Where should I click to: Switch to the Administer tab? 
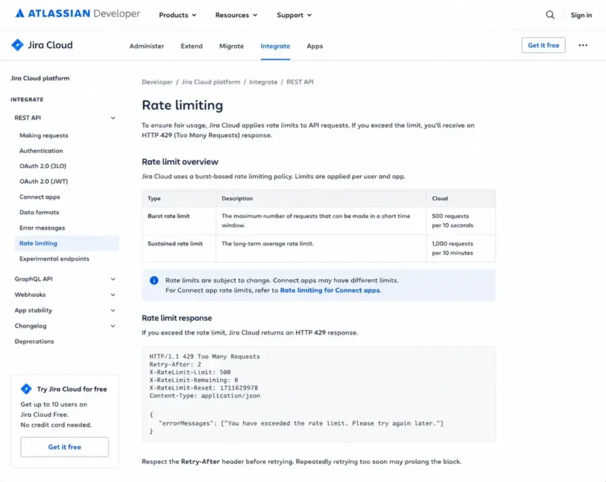(147, 46)
